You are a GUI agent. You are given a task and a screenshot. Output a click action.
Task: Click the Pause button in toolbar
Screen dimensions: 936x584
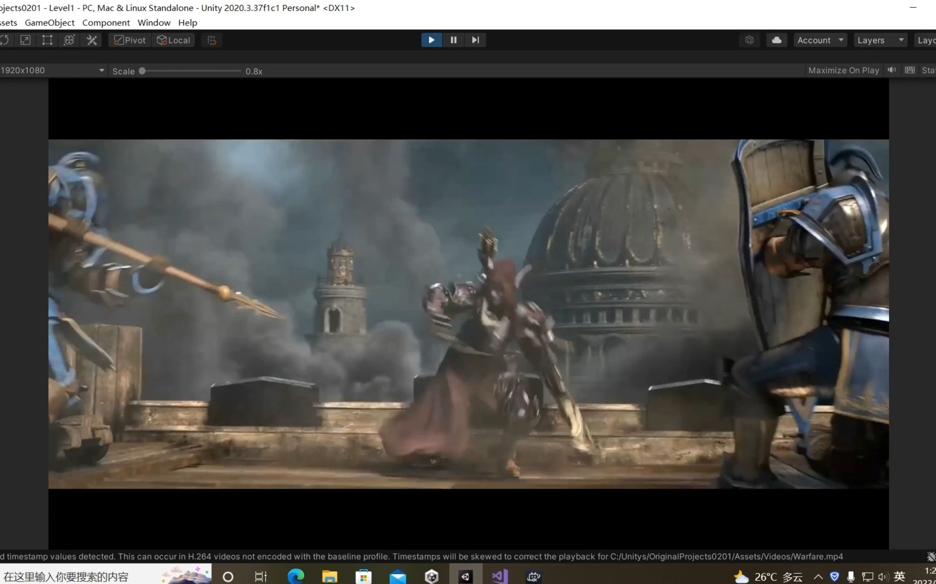(x=453, y=40)
